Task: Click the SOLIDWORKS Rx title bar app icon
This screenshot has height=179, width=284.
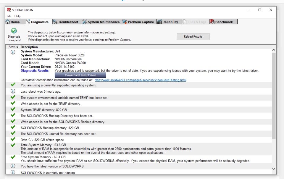Action: tap(9, 10)
